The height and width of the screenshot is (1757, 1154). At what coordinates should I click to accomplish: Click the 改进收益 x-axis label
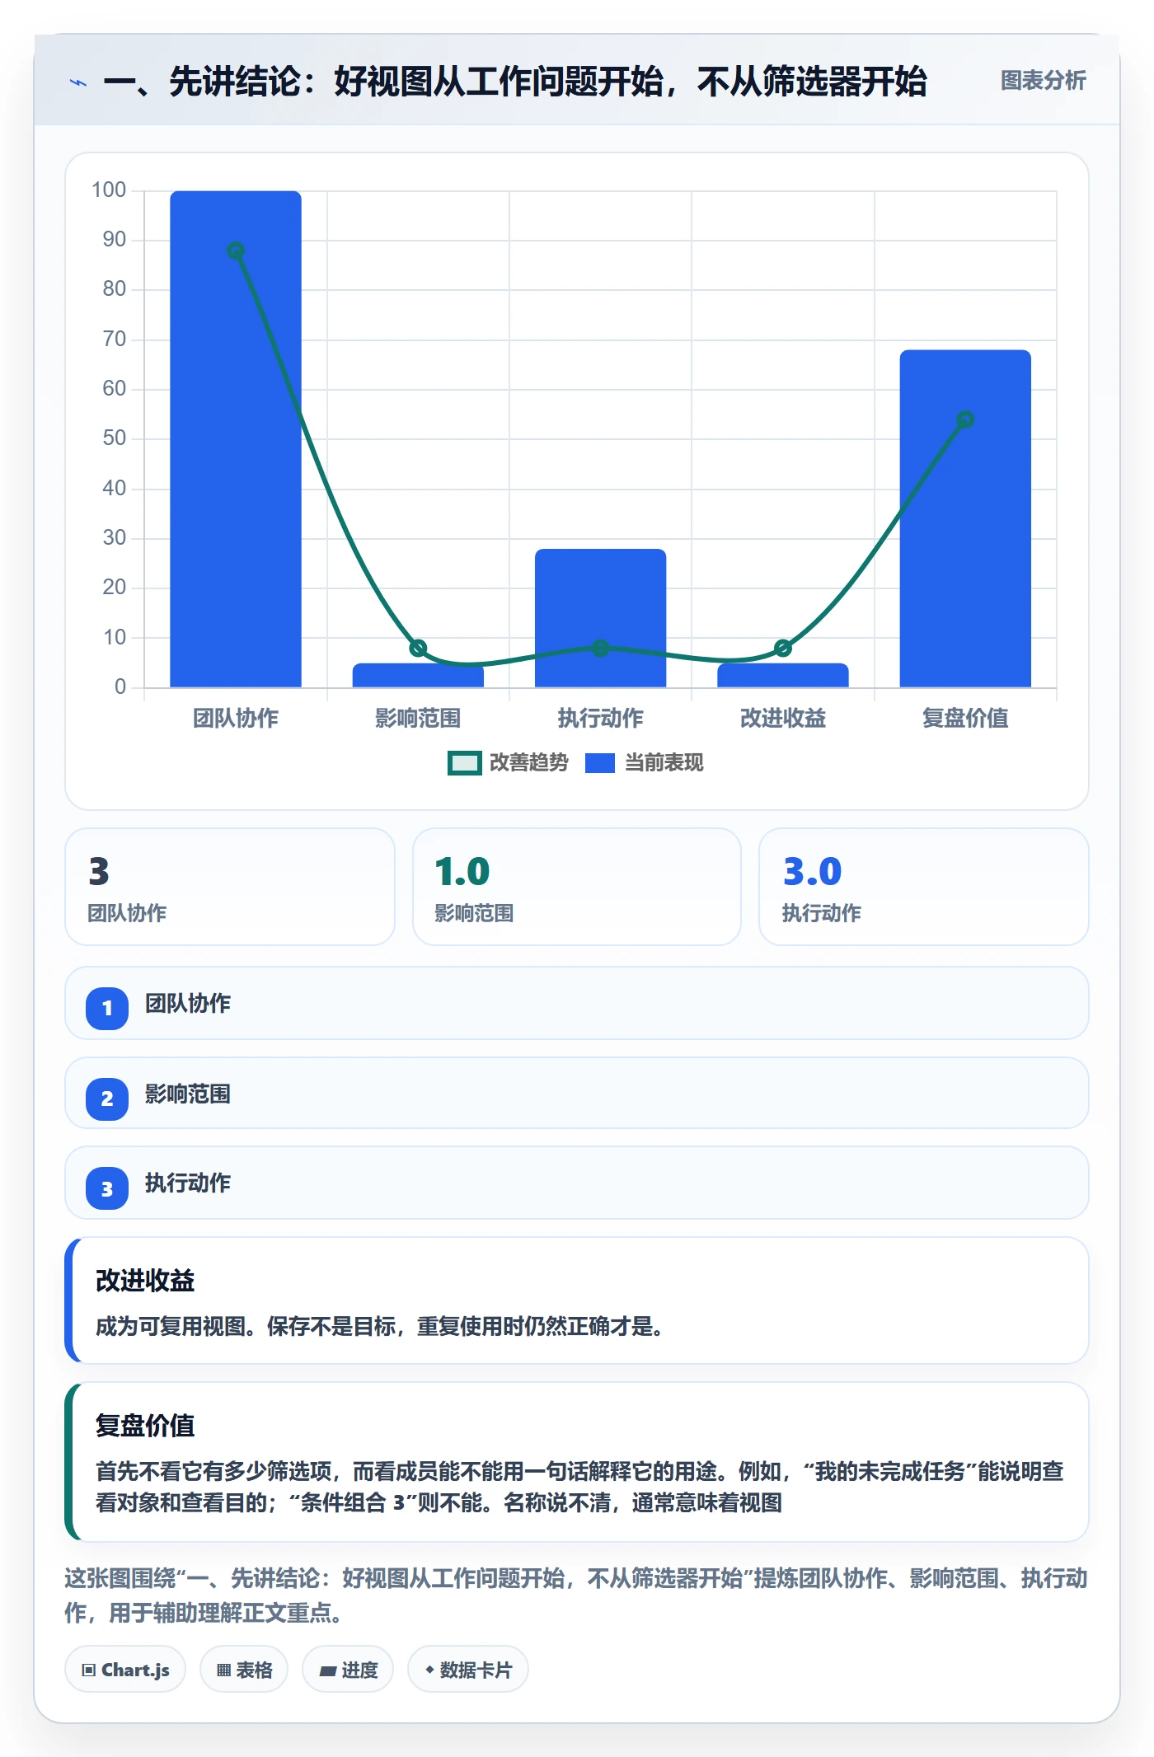tap(783, 719)
